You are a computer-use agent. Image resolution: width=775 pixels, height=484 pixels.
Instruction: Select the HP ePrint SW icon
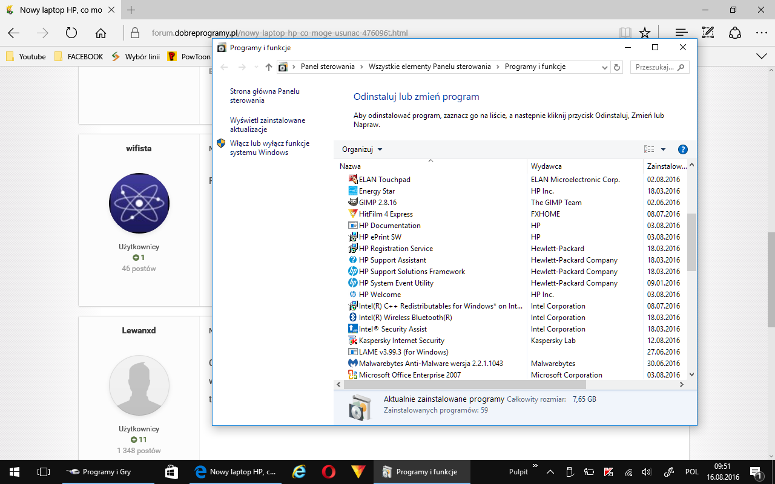[x=353, y=237]
